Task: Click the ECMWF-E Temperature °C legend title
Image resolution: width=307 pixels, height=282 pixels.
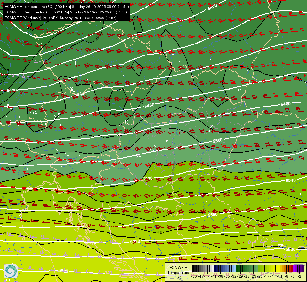Action: 178,272
